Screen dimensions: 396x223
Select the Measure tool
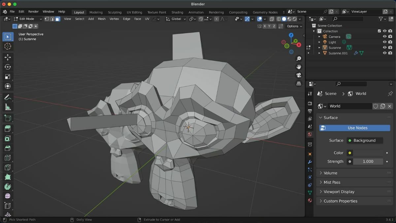[x=8, y=107]
